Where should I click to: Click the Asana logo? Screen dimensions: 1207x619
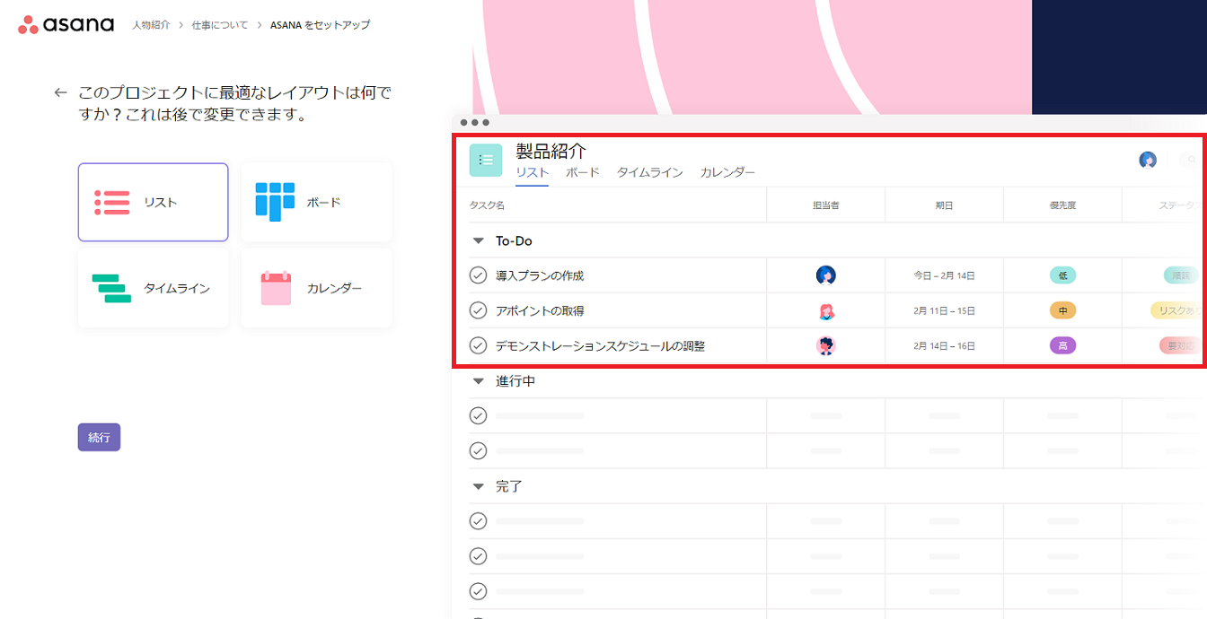coord(66,24)
